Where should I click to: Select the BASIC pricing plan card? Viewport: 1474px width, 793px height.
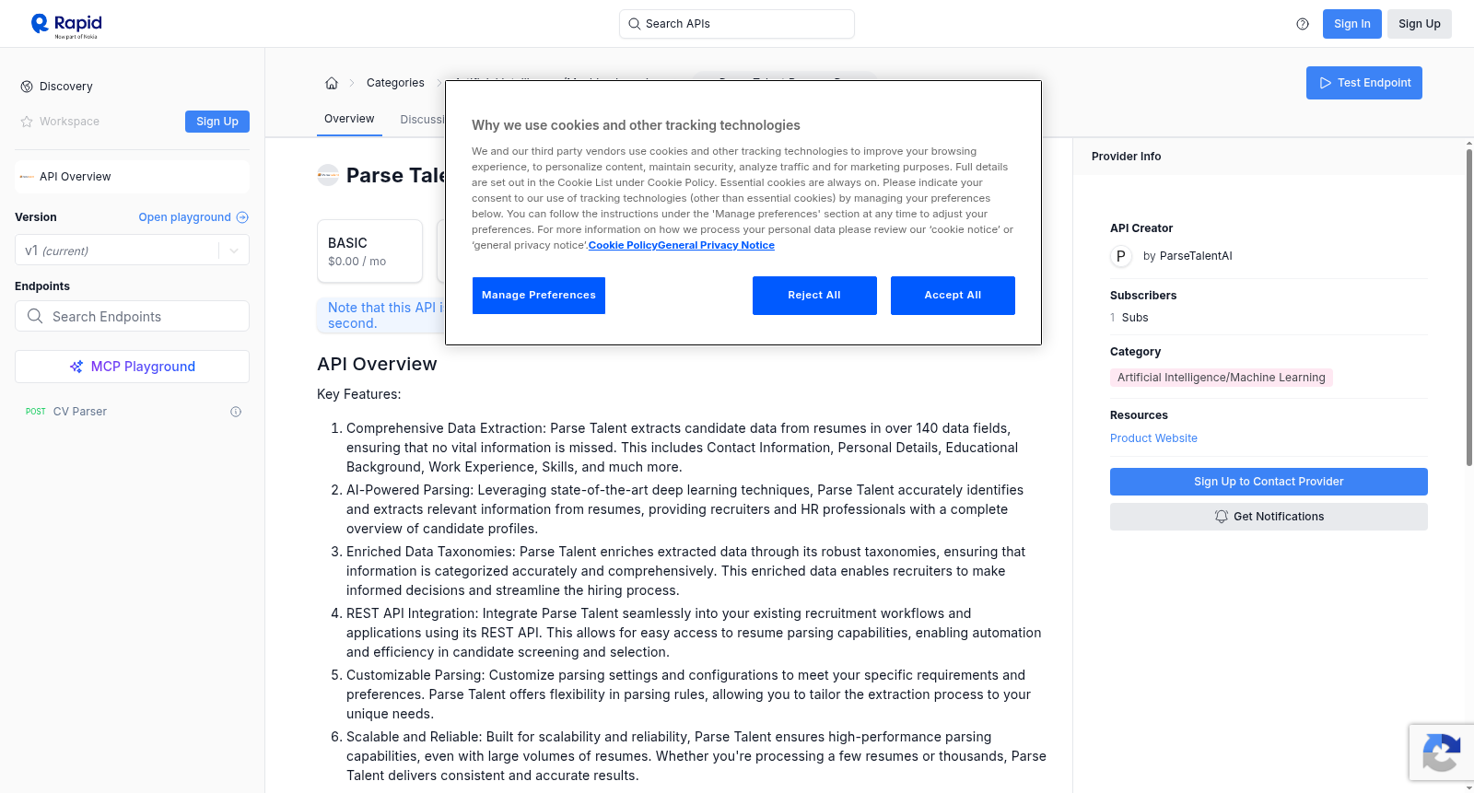tap(370, 251)
